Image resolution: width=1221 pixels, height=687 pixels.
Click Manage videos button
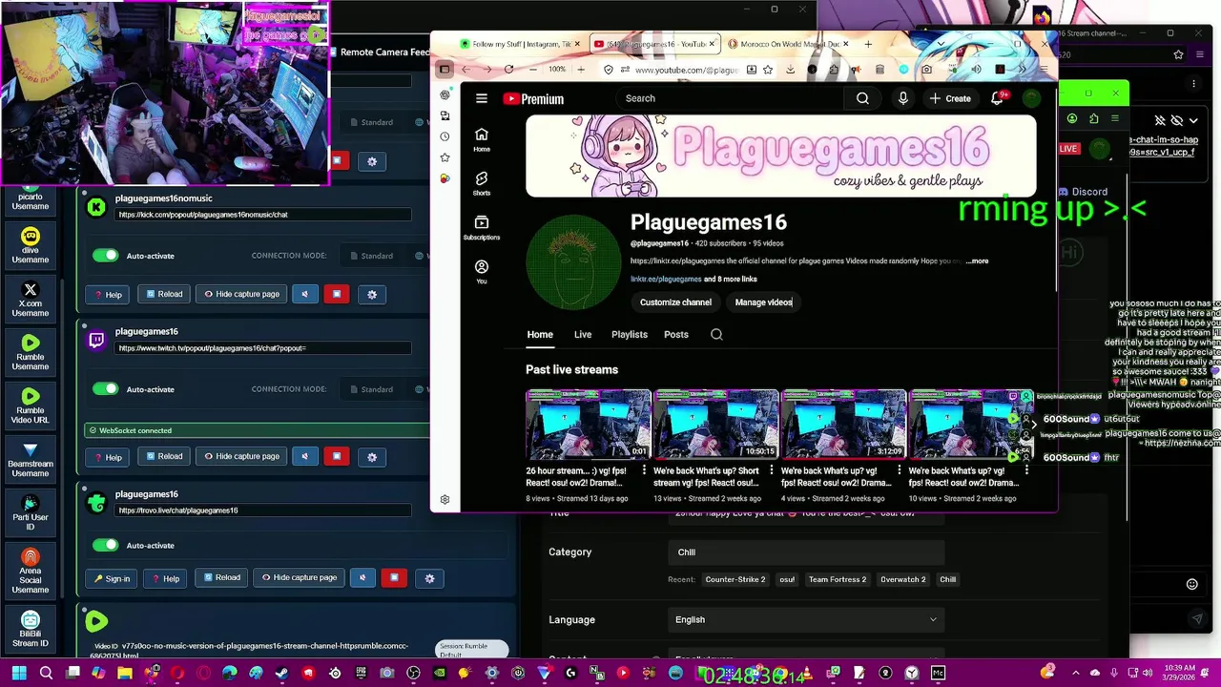pyautogui.click(x=763, y=302)
